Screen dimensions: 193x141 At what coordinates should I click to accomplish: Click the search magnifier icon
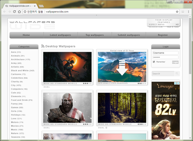click(177, 74)
